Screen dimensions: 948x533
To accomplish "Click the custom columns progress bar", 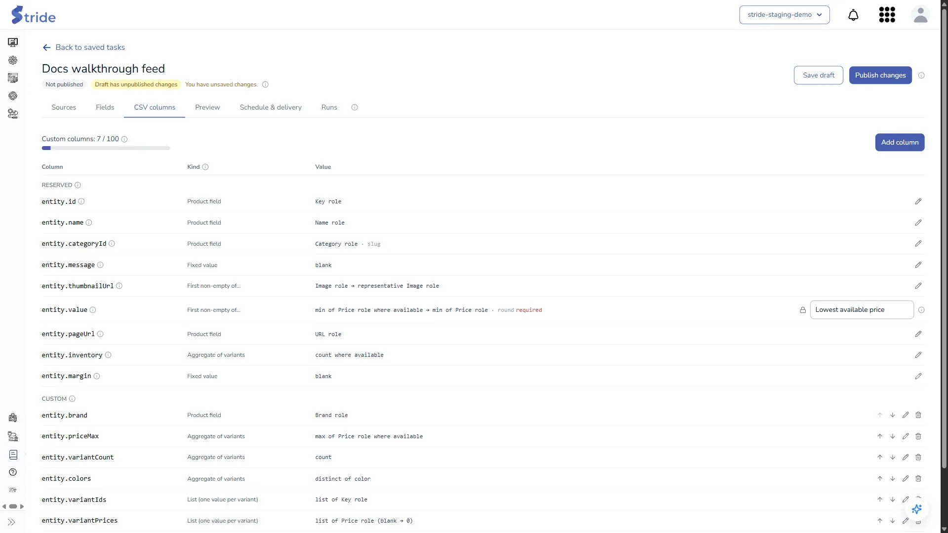I will [106, 148].
